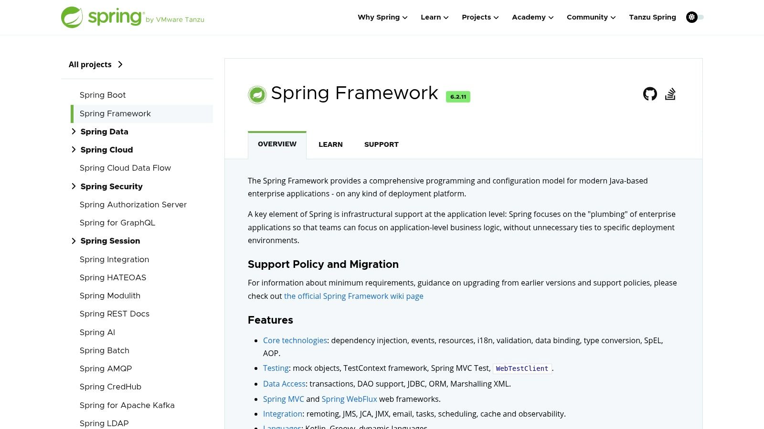Screen dimensions: 764x429
Task: Open Spring Boot in the sidebar
Action: [103, 95]
